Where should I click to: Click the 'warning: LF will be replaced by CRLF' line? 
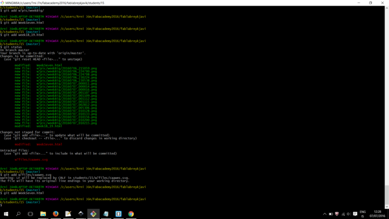coord(65,178)
